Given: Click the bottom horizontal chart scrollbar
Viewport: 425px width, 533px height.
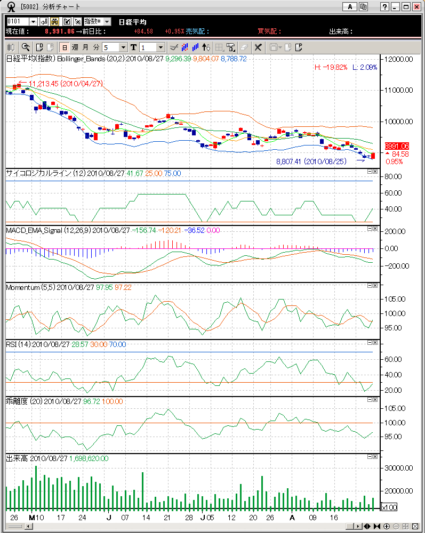Looking at the screenshot, I should (187, 526).
